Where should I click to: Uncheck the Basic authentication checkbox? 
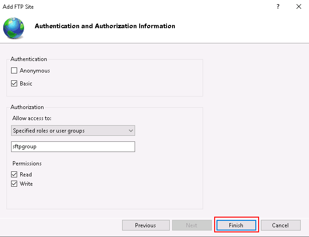[x=14, y=84]
